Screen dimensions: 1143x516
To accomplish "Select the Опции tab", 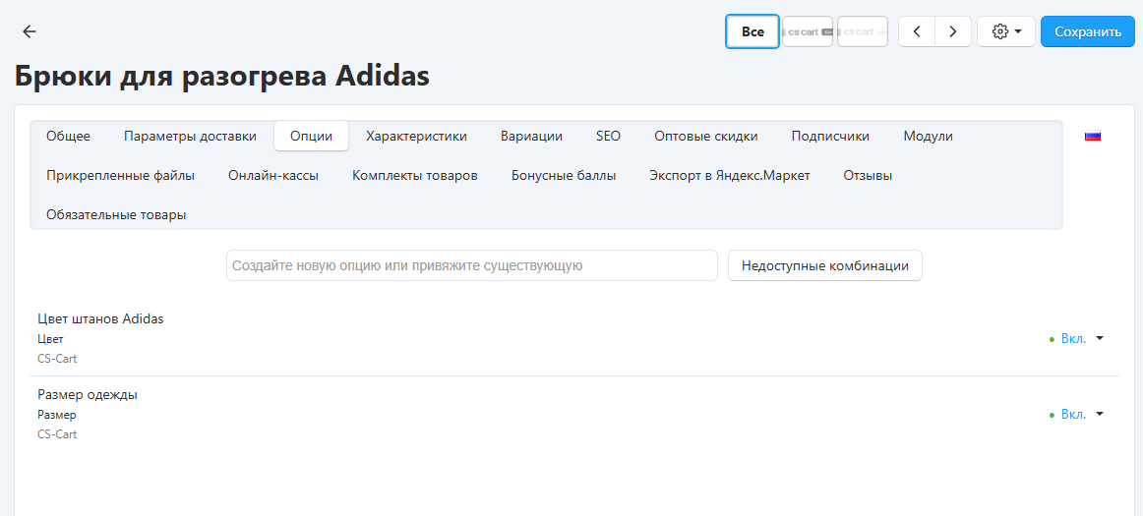I will (311, 136).
